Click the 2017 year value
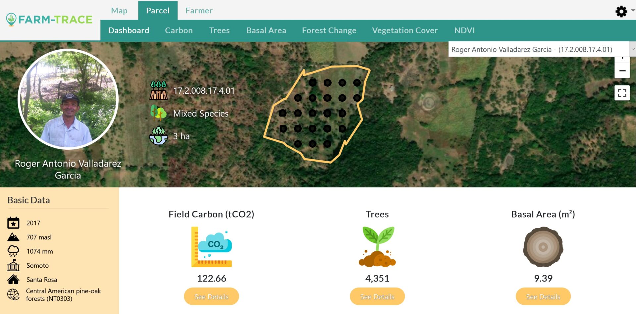636x314 pixels. pyautogui.click(x=33, y=223)
